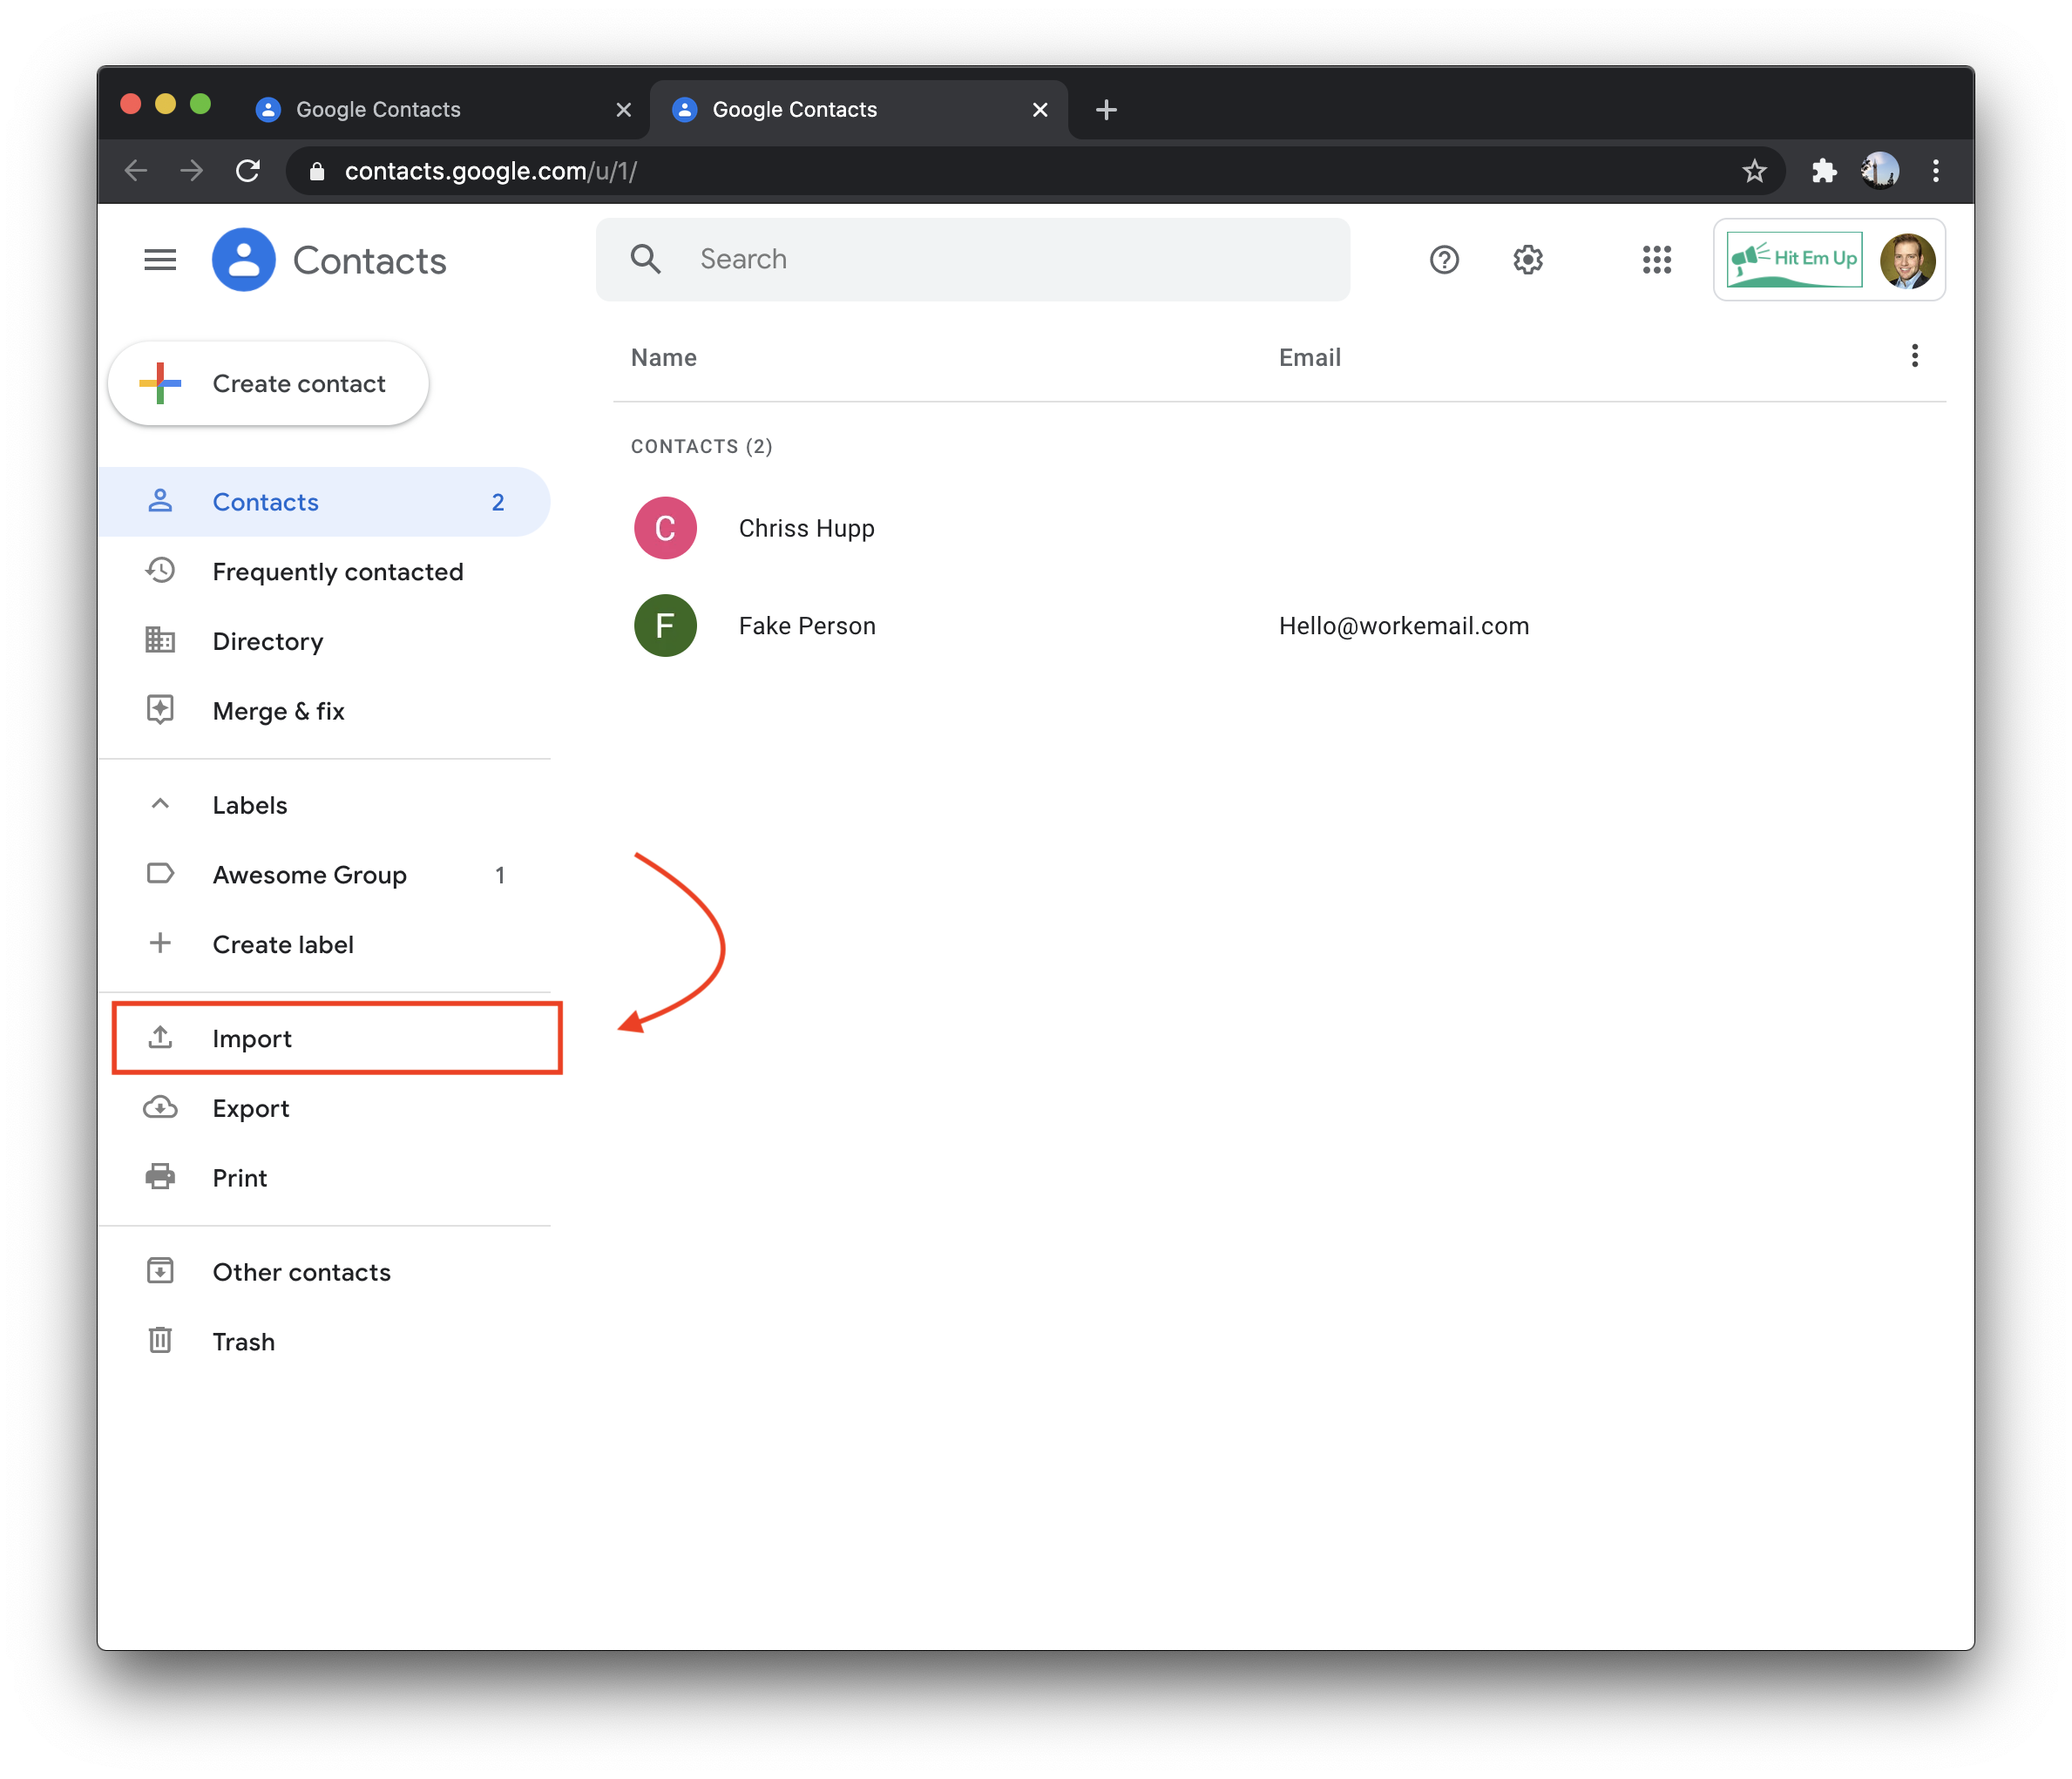The image size is (2072, 1779).
Task: Select Contacts in the sidebar
Action: (x=324, y=501)
